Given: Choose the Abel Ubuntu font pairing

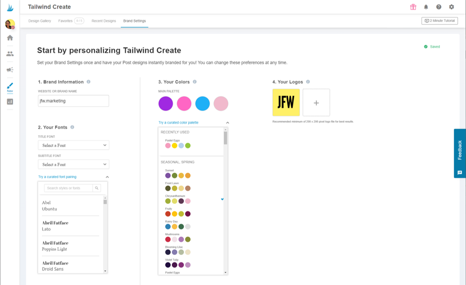Looking at the screenshot, I should coord(71,206).
